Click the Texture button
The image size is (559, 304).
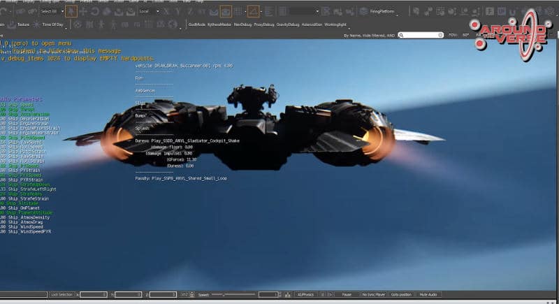[x=23, y=24]
